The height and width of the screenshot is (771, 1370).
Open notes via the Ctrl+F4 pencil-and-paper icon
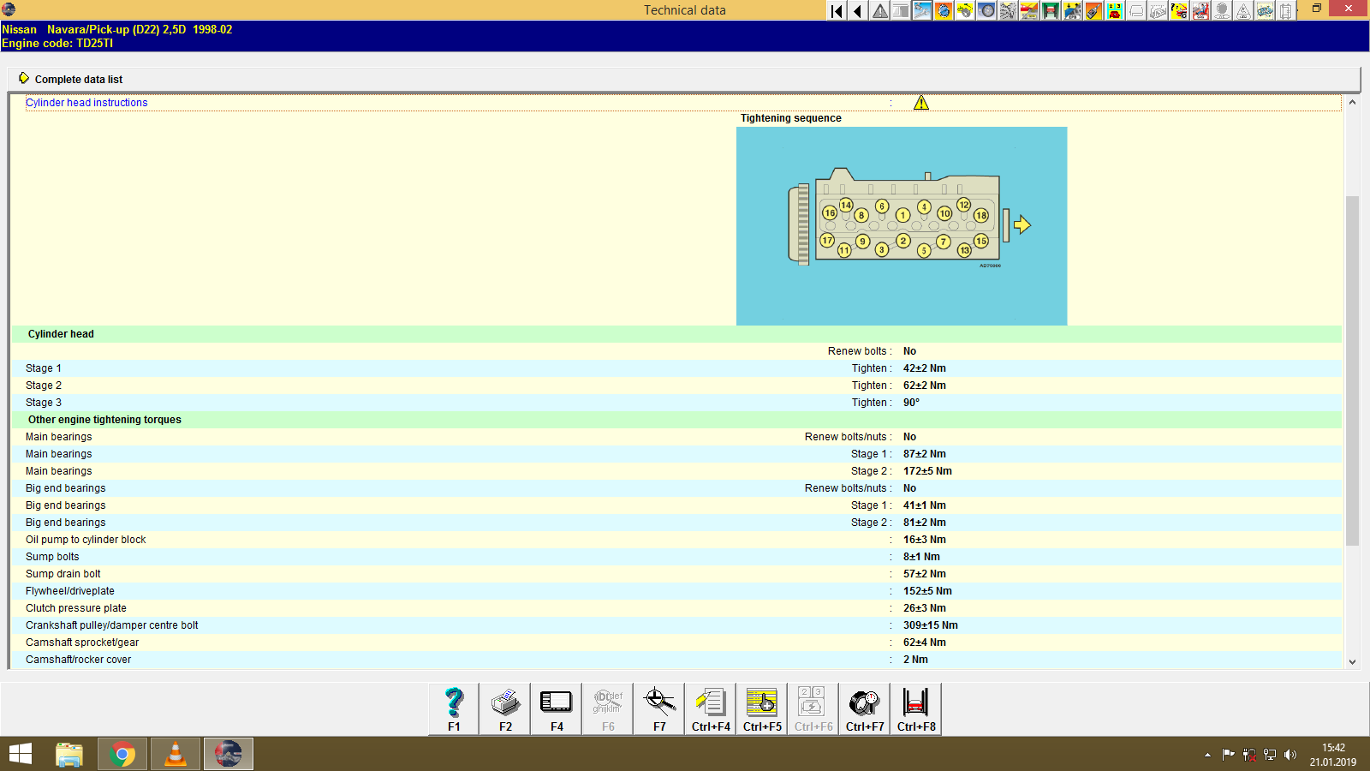coord(710,708)
